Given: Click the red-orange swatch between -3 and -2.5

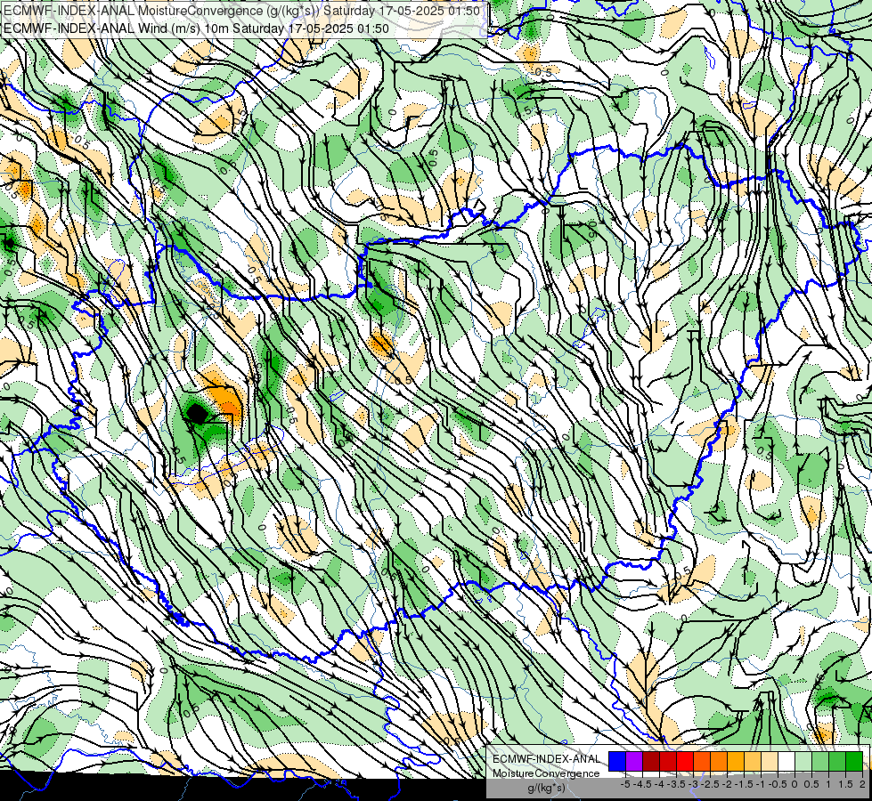Looking at the screenshot, I should [702, 761].
